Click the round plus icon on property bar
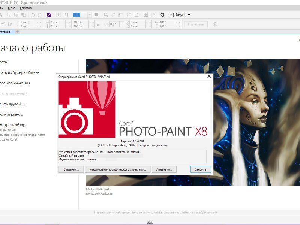Viewport: 300px width, 225px height. click(x=215, y=24)
